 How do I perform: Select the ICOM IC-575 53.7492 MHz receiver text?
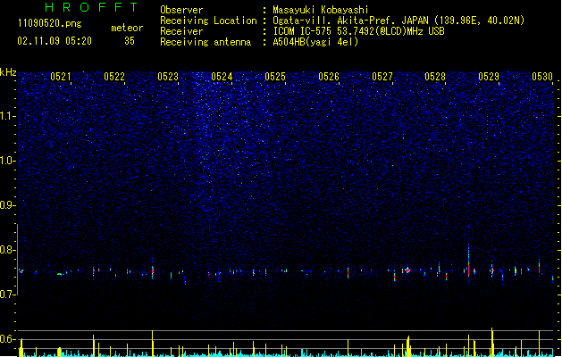point(359,31)
